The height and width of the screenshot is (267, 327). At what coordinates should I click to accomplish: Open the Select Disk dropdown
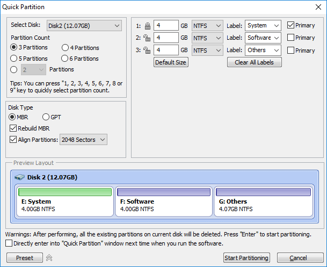click(x=84, y=26)
